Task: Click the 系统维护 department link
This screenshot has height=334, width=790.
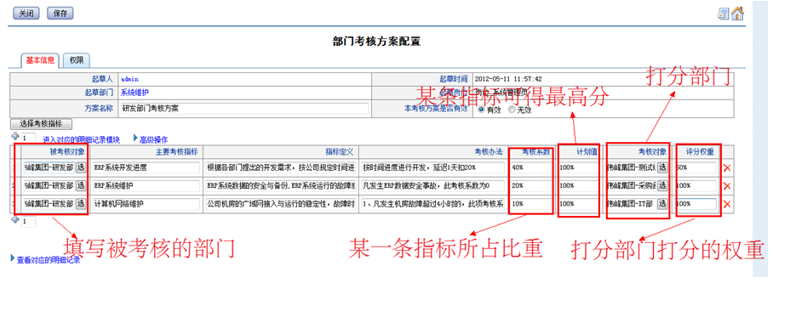Action: point(135,93)
